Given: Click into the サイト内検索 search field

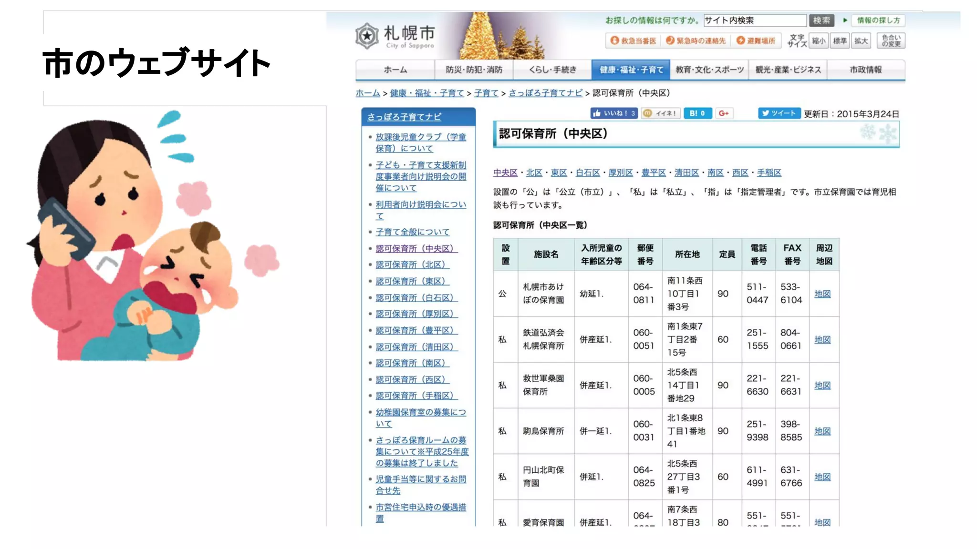Looking at the screenshot, I should point(755,20).
